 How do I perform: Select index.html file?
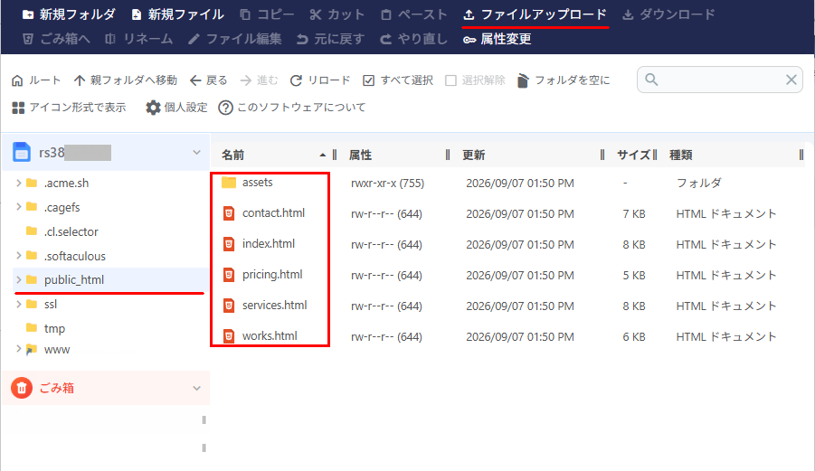(x=269, y=244)
